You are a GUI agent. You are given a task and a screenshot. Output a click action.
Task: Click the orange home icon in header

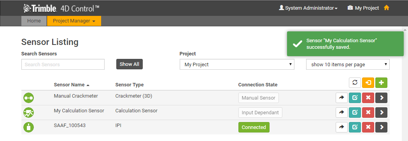click(x=386, y=8)
